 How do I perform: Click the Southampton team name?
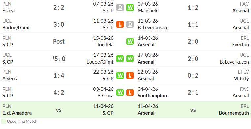[x=152, y=96]
